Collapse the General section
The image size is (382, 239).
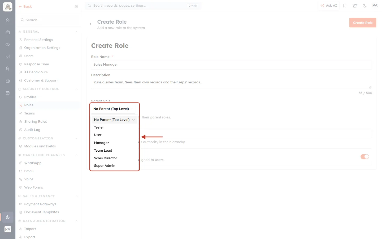(x=76, y=32)
